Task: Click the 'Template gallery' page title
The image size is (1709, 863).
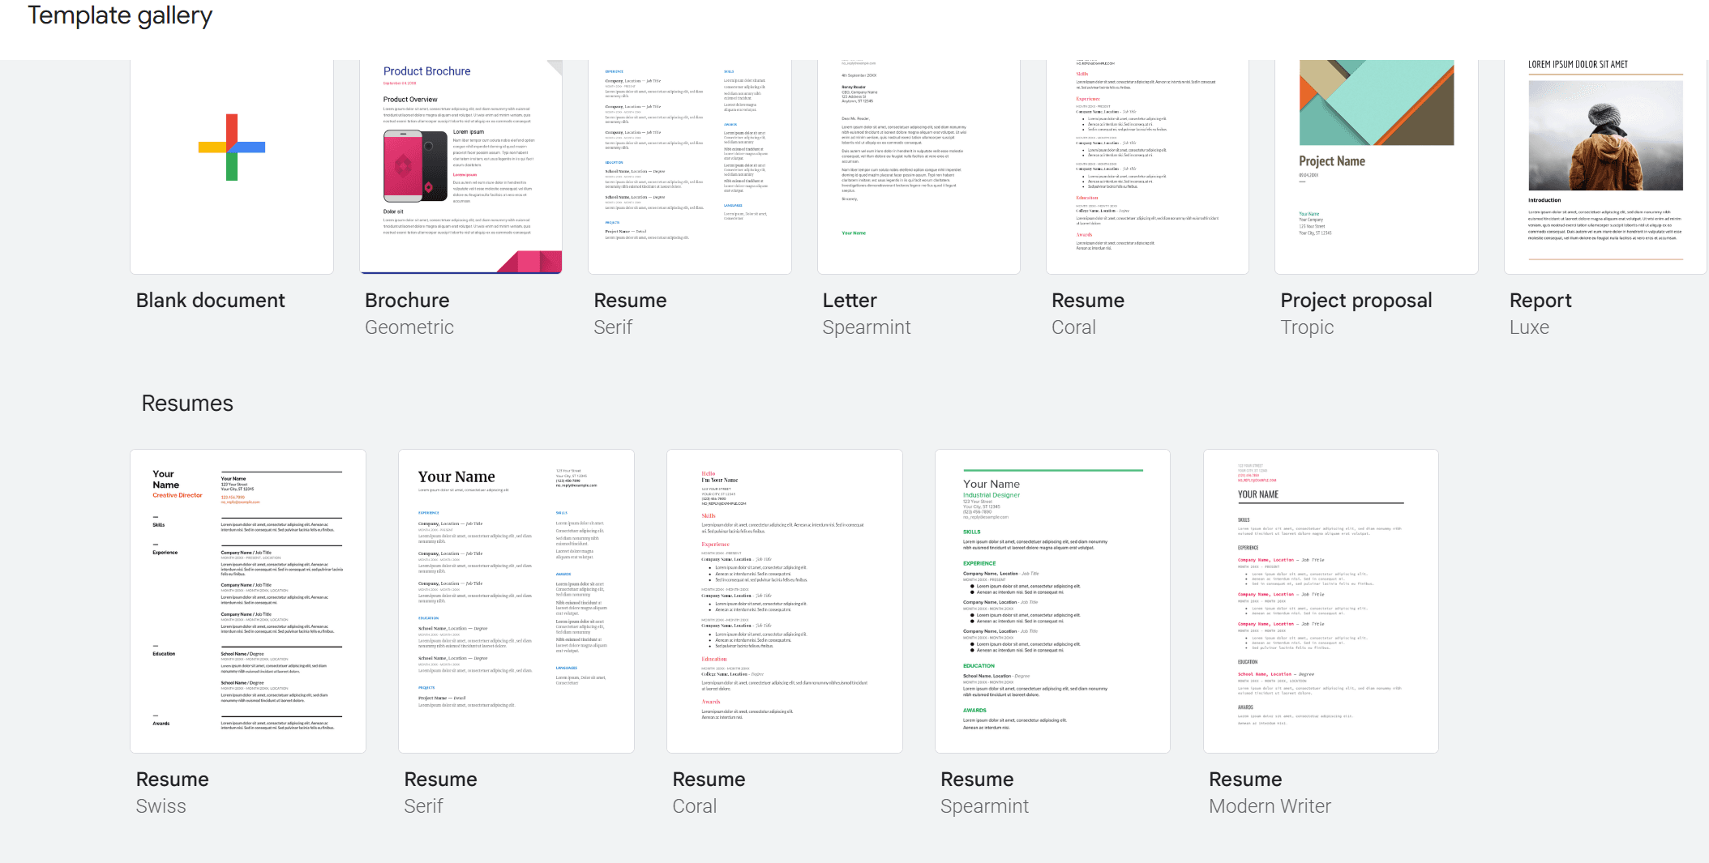Action: [120, 15]
